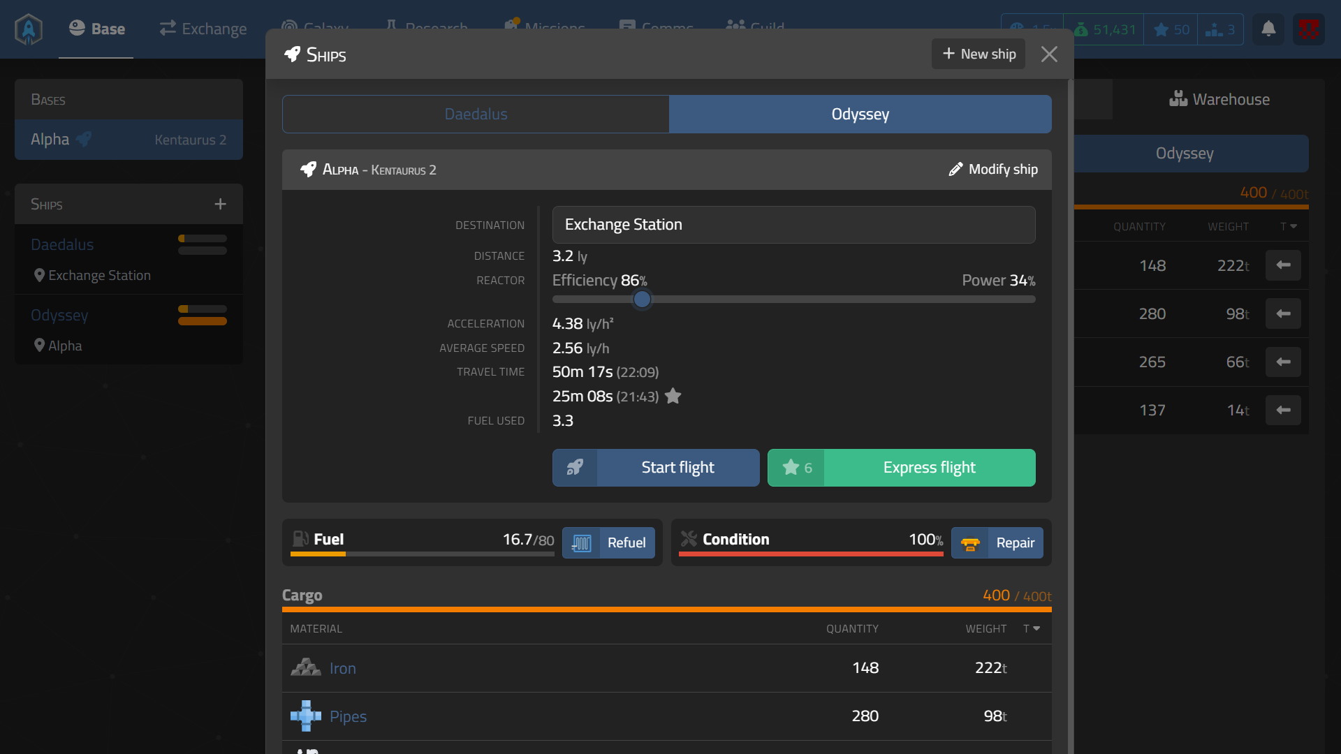Viewport: 1341px width, 754px height.
Task: Click the Repair button
Action: [997, 543]
